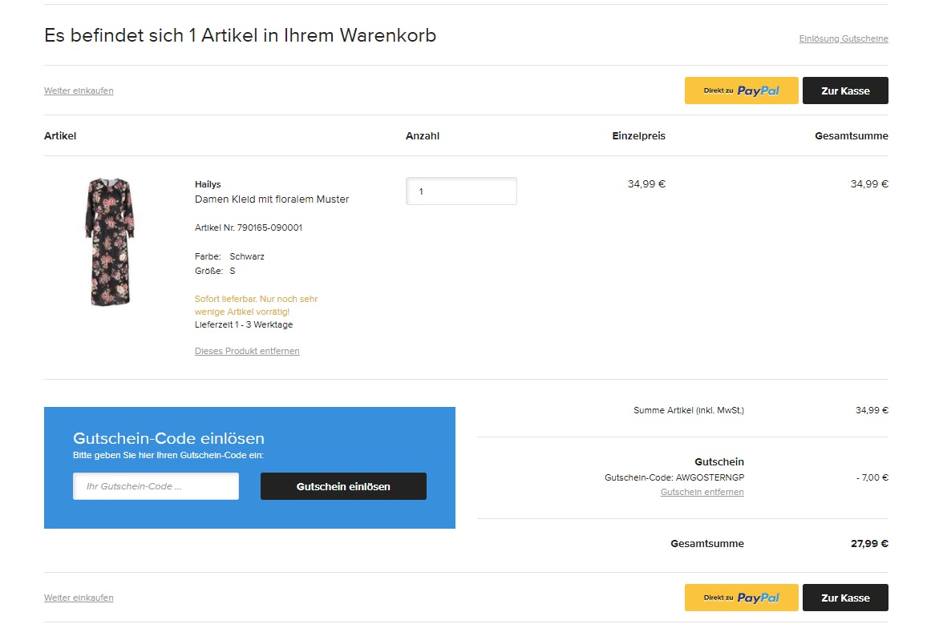Click the final total 27,99 €
Viewport: 935px width, 628px height.
pyautogui.click(x=869, y=543)
